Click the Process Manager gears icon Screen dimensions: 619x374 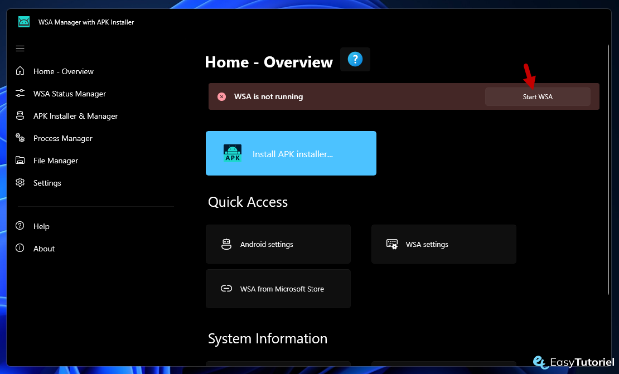[x=20, y=138]
